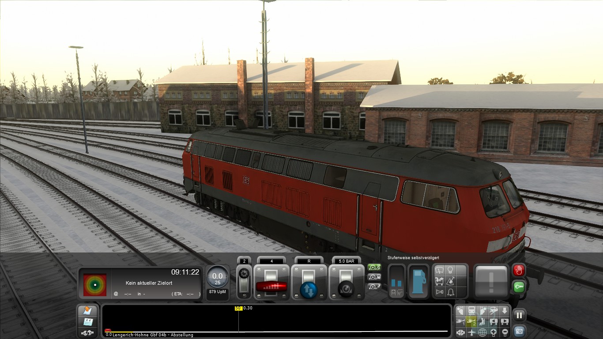Click the 50 speed limit marker
Image resolution: width=603 pixels, height=339 pixels.
pyautogui.click(x=238, y=308)
